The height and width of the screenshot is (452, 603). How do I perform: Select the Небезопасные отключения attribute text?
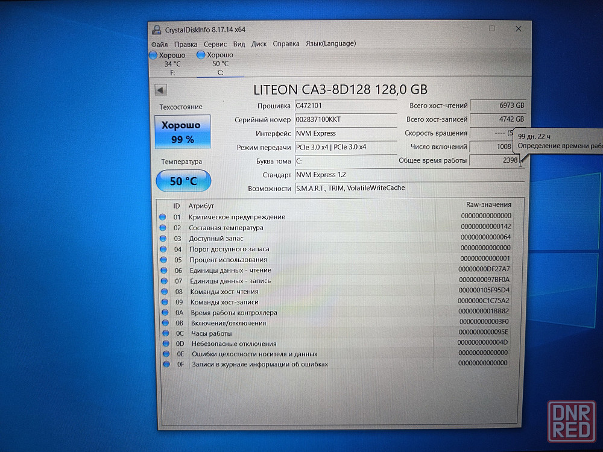coord(234,344)
